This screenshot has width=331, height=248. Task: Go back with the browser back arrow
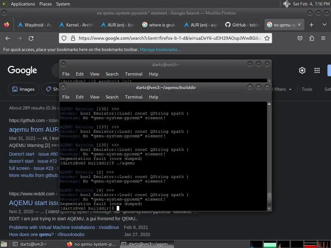pyautogui.click(x=8, y=38)
